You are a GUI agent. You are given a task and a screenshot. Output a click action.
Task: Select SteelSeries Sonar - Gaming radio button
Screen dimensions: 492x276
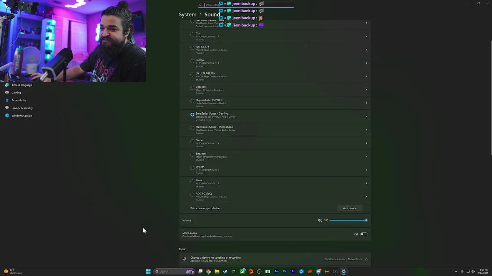[x=192, y=115]
